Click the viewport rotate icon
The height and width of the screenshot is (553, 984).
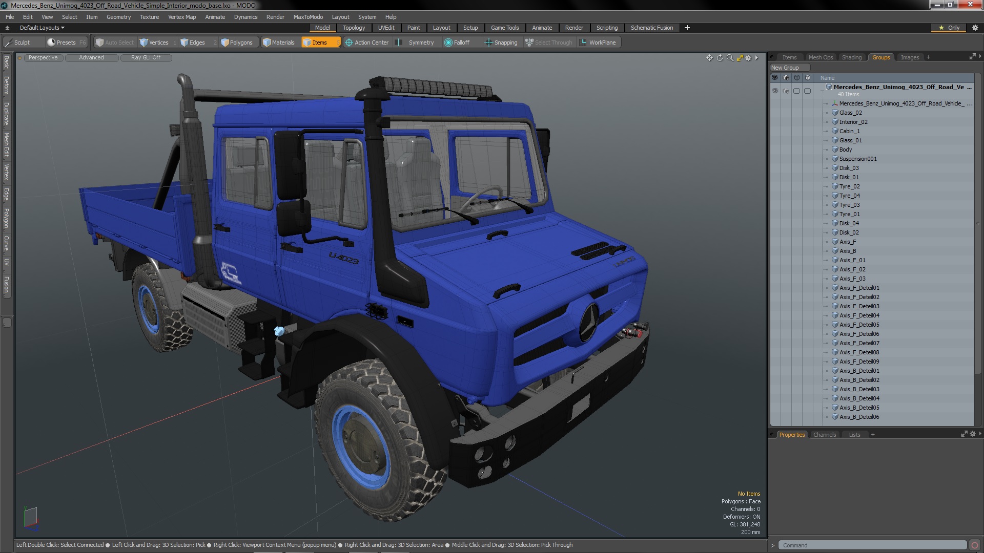720,58
